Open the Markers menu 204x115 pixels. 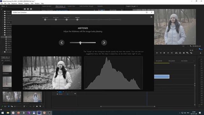[x=20, y=4]
